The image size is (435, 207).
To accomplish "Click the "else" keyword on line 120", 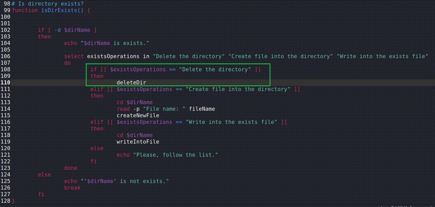I will (x=97, y=148).
